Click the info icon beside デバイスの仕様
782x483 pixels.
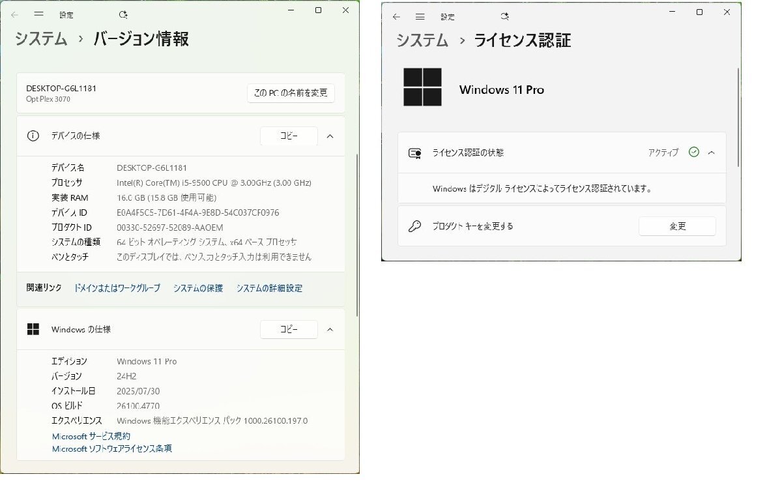pos(33,136)
